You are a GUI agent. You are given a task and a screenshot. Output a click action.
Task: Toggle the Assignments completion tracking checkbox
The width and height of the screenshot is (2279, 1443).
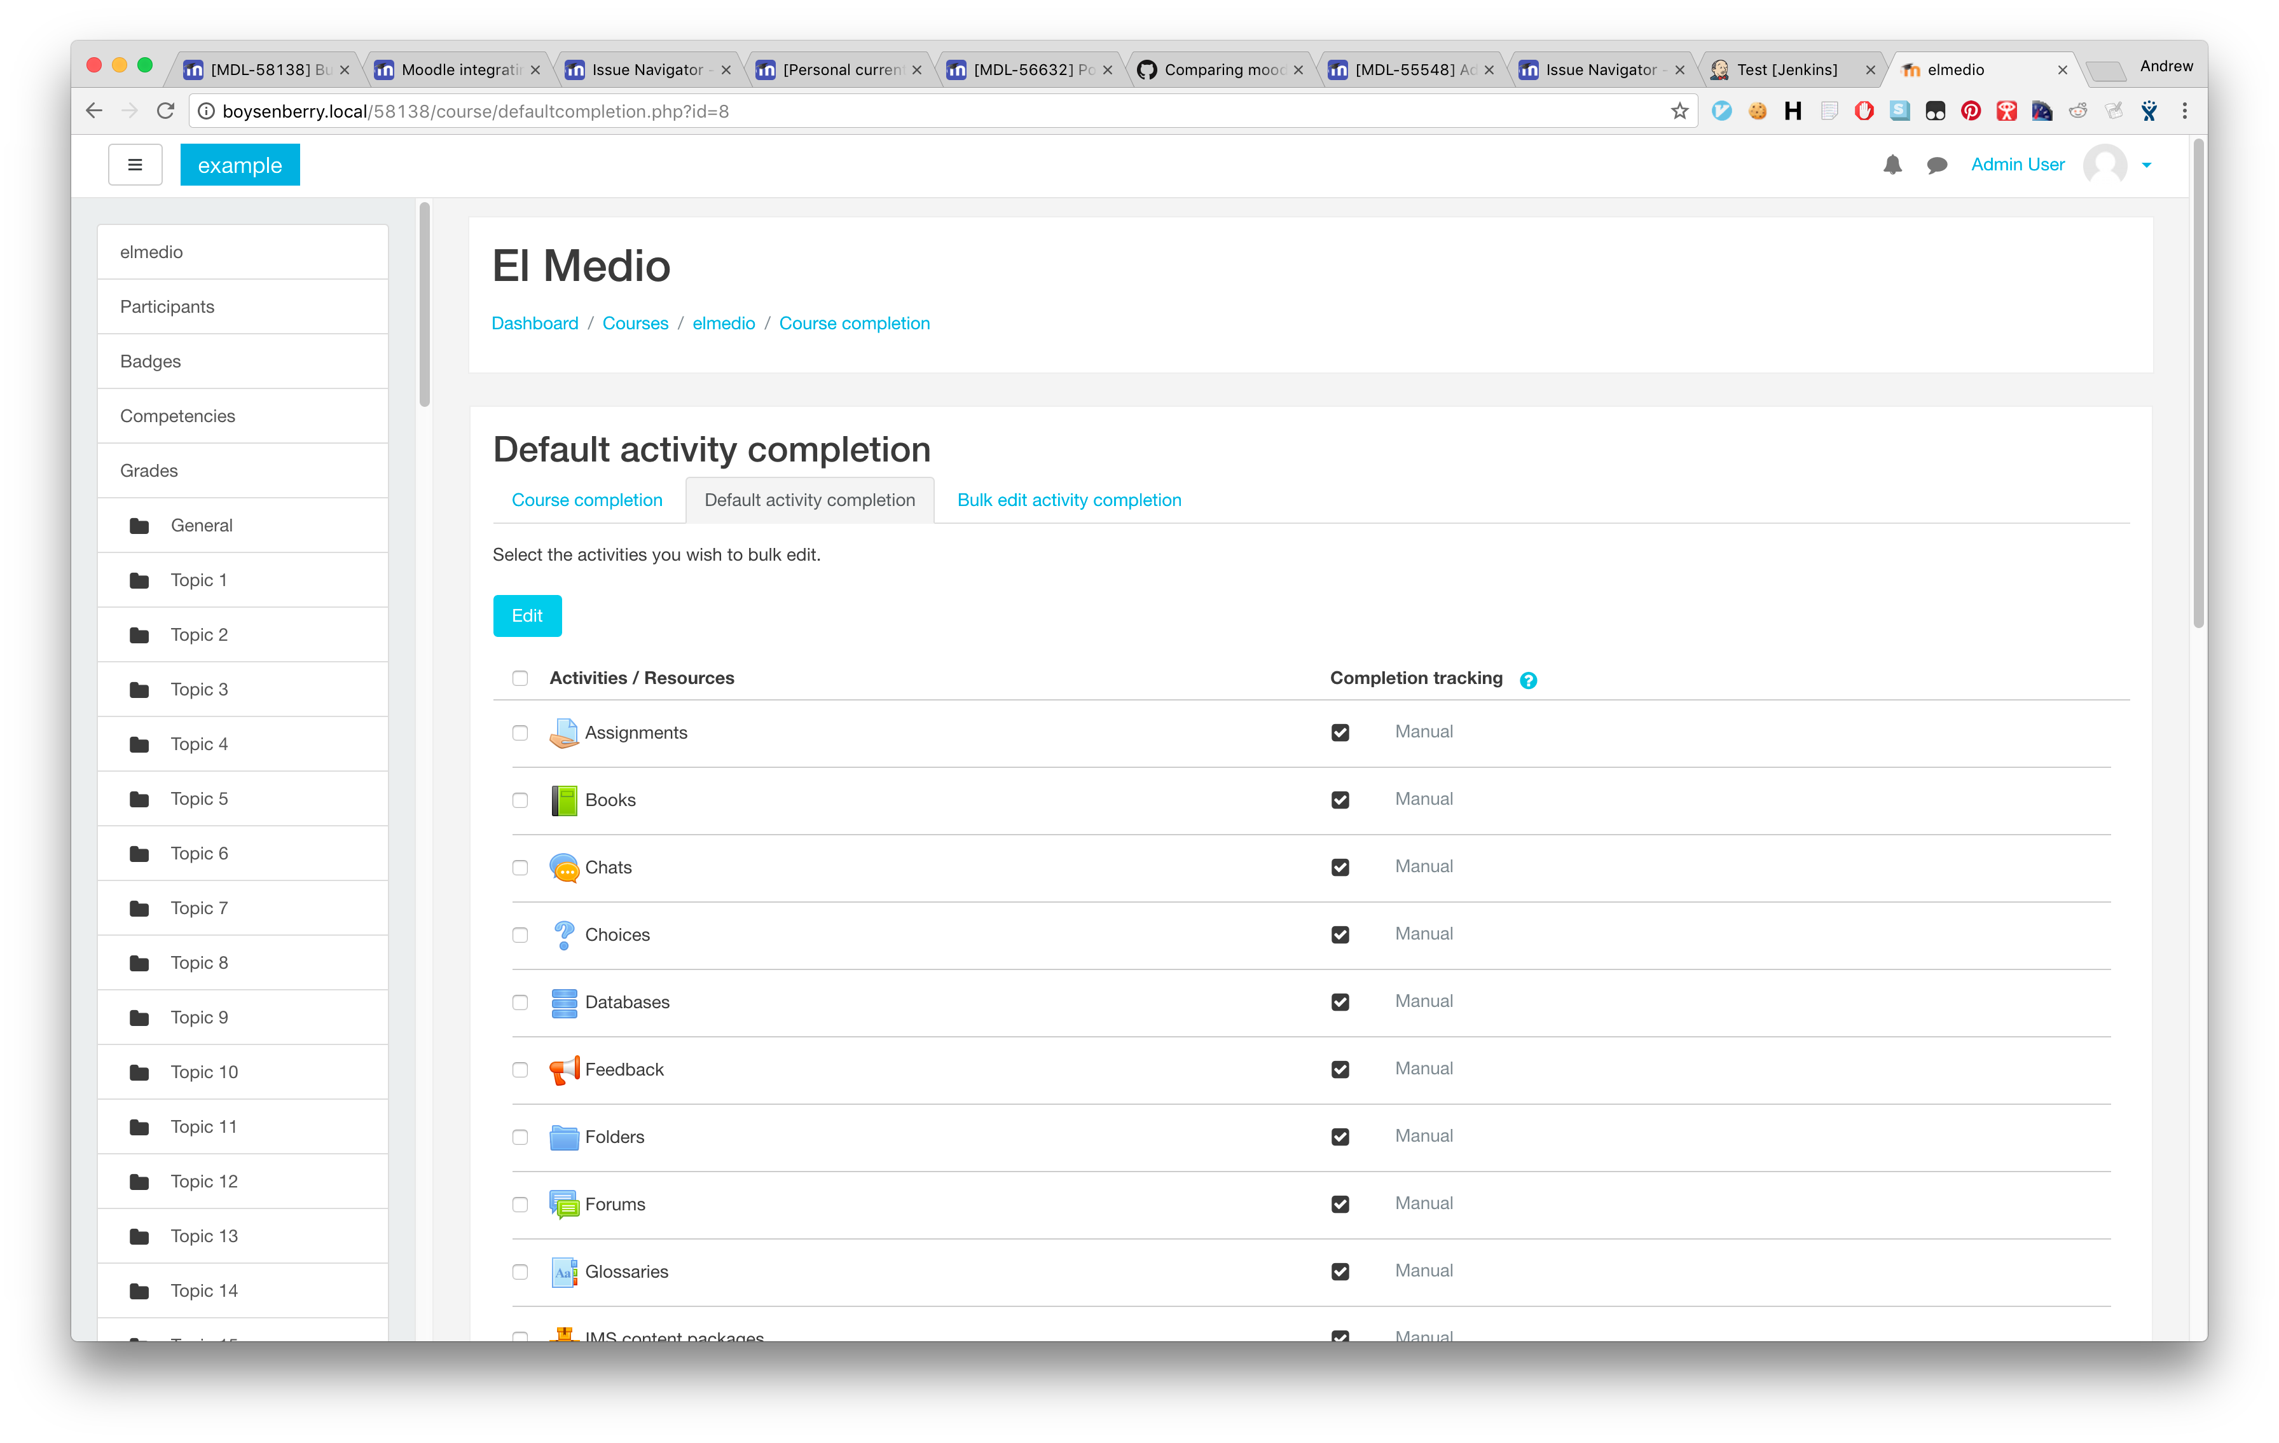click(1339, 732)
